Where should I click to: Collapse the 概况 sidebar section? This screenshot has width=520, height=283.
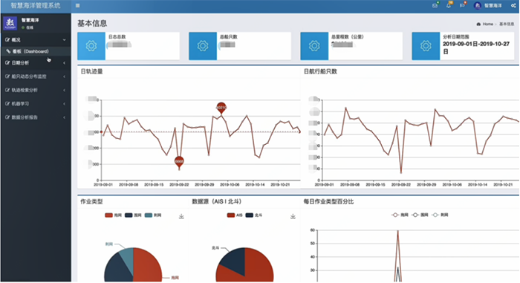[x=36, y=40]
